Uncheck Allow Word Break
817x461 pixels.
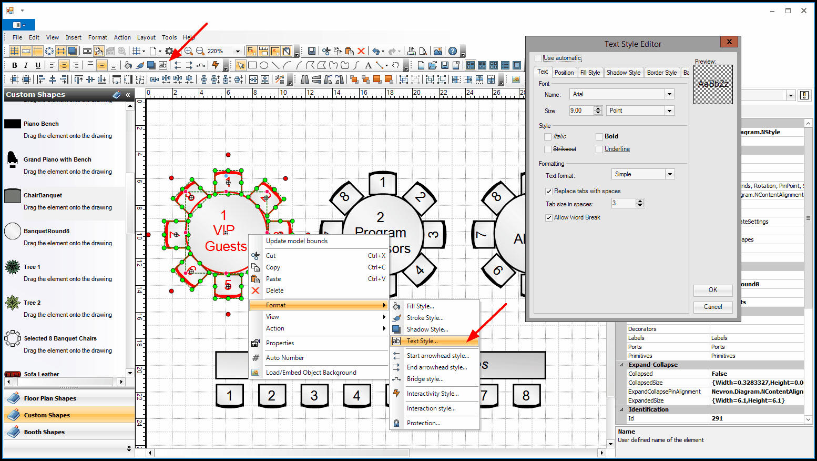549,217
